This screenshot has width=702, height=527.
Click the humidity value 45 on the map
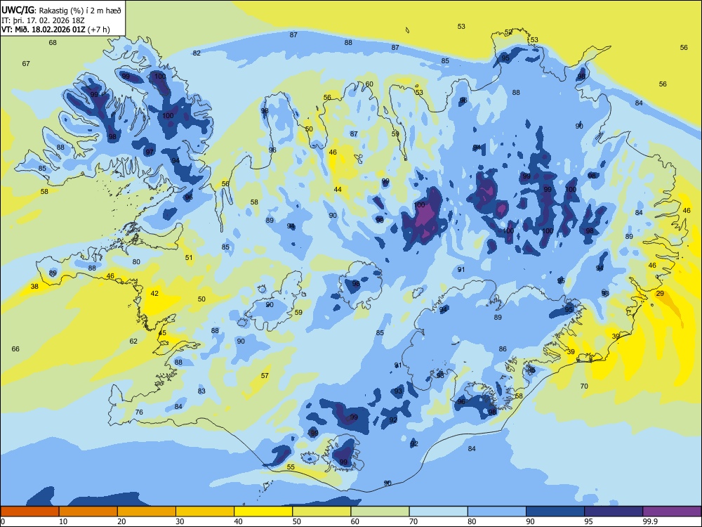162,333
